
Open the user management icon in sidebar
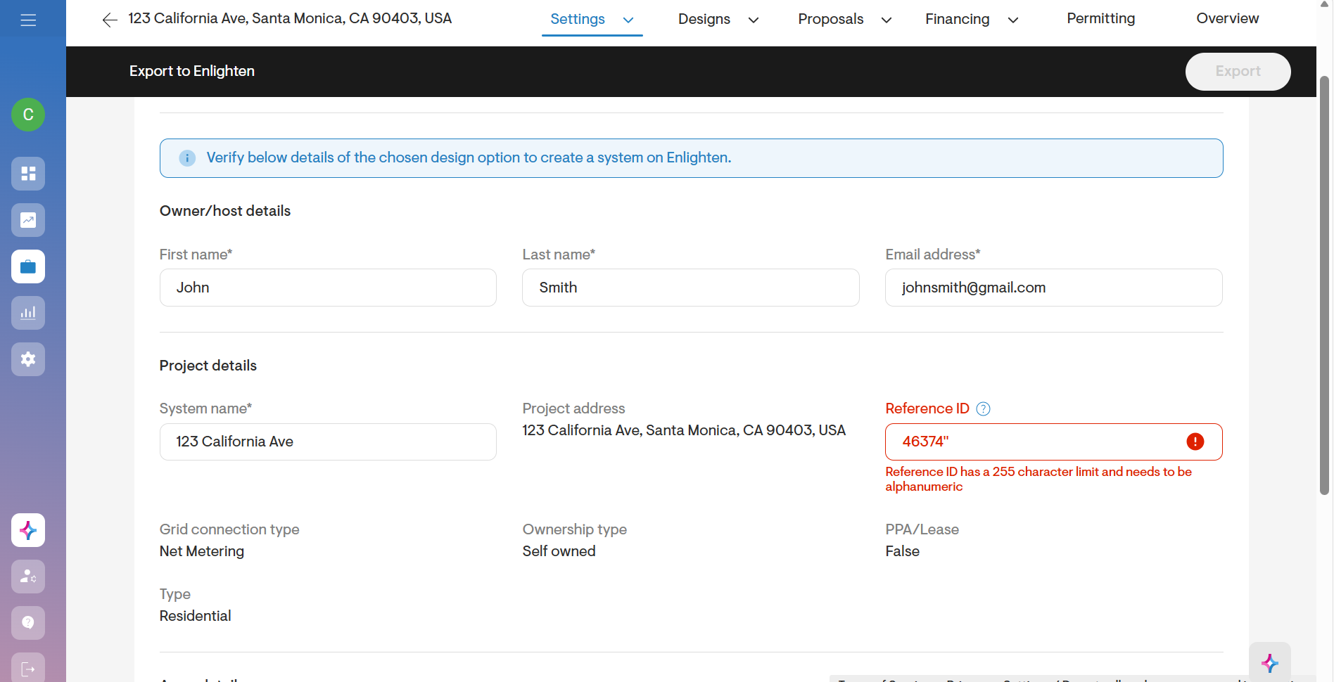(x=28, y=577)
